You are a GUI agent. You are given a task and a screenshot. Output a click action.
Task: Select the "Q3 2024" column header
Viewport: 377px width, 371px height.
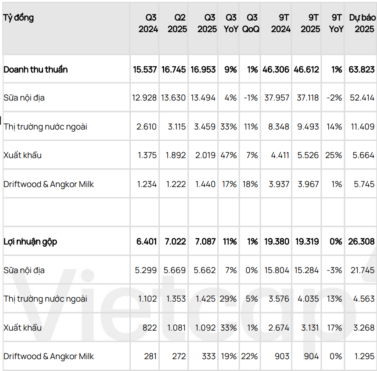[148, 23]
